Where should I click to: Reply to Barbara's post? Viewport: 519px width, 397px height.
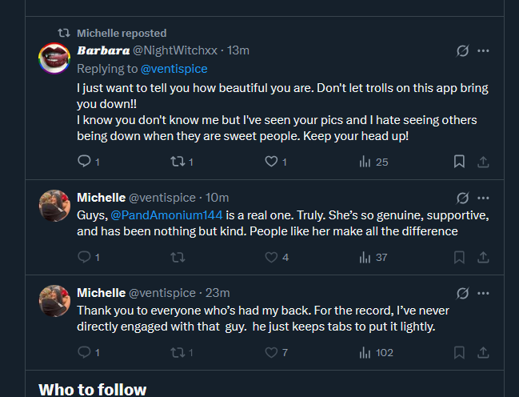coord(84,162)
